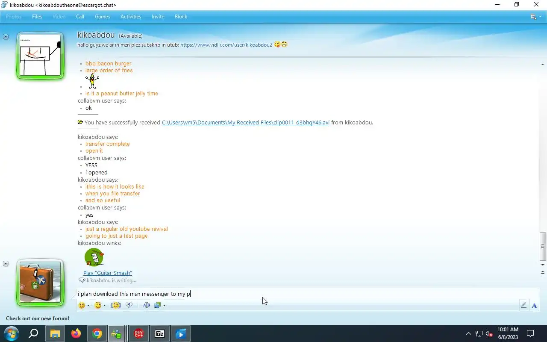This screenshot has height=342, width=547.
Task: Click the "transfer complete" message
Action: [x=108, y=144]
